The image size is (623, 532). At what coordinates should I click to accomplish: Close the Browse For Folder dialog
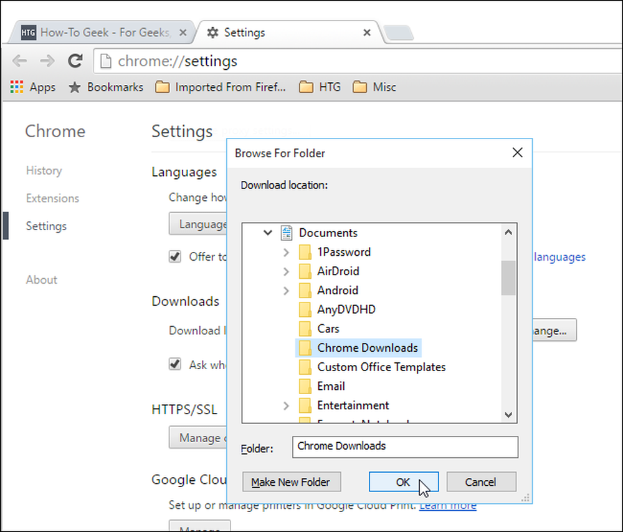pos(517,153)
